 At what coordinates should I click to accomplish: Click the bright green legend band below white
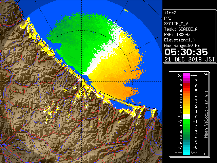(x=186, y=122)
